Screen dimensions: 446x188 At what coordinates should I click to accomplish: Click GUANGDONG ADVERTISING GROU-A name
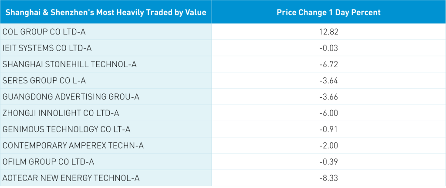(x=71, y=97)
